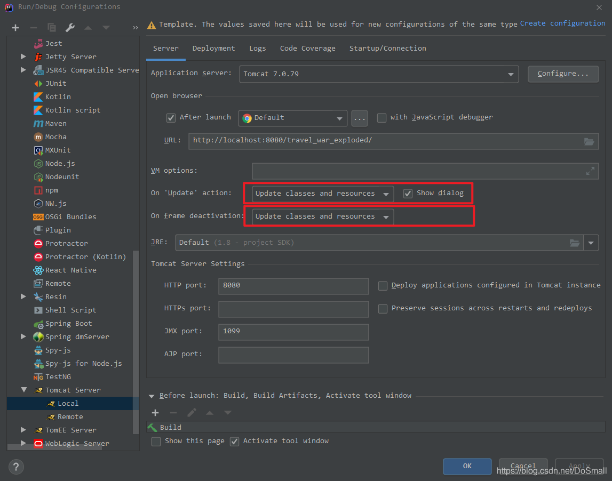Open the help question mark button
This screenshot has width=612, height=481.
[16, 467]
